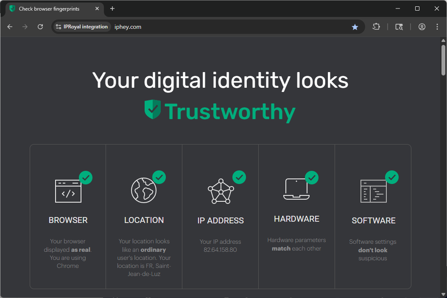The image size is (447, 298).
Task: Open IPRoyal integration site info chip
Action: click(x=82, y=27)
